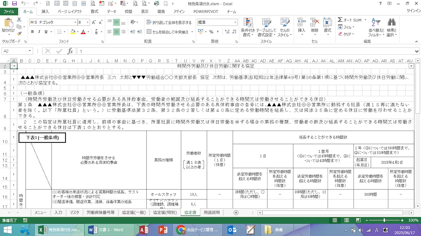
Task: Click the zoom slider handle
Action: [384, 220]
